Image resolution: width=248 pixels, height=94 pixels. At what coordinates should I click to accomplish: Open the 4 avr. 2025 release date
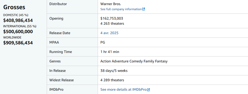[109, 33]
